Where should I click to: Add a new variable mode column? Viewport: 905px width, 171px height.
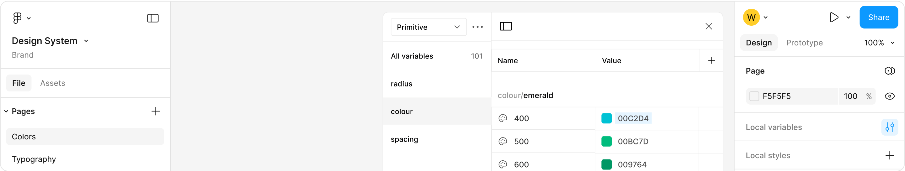(711, 61)
